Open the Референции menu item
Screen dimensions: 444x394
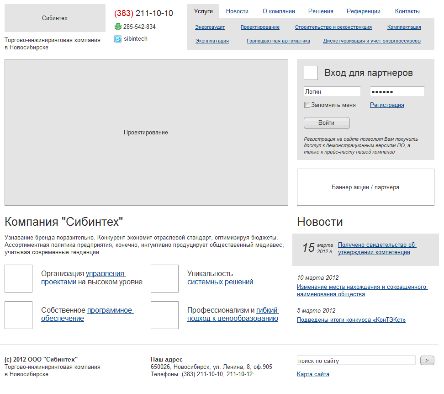coord(363,11)
